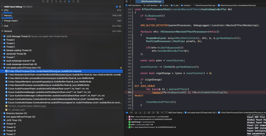Click the yellow warning icon on IOThread row

coord(121,68)
